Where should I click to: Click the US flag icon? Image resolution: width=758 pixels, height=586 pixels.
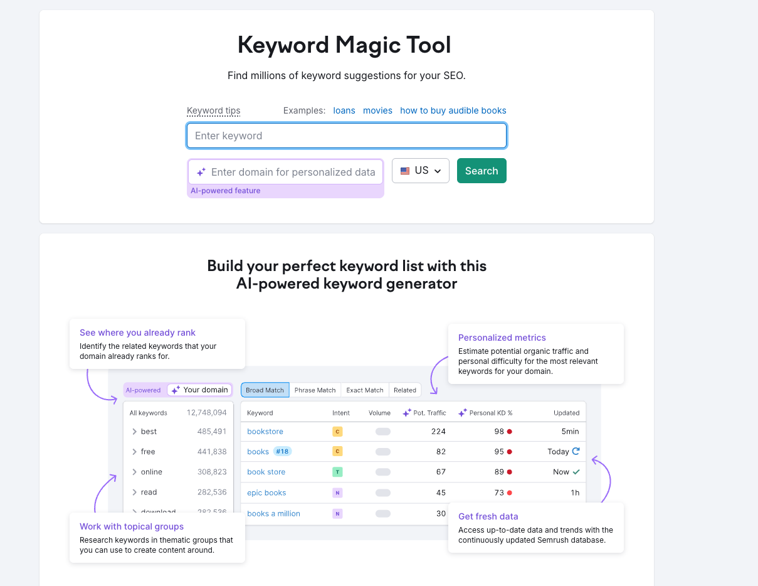tap(405, 171)
